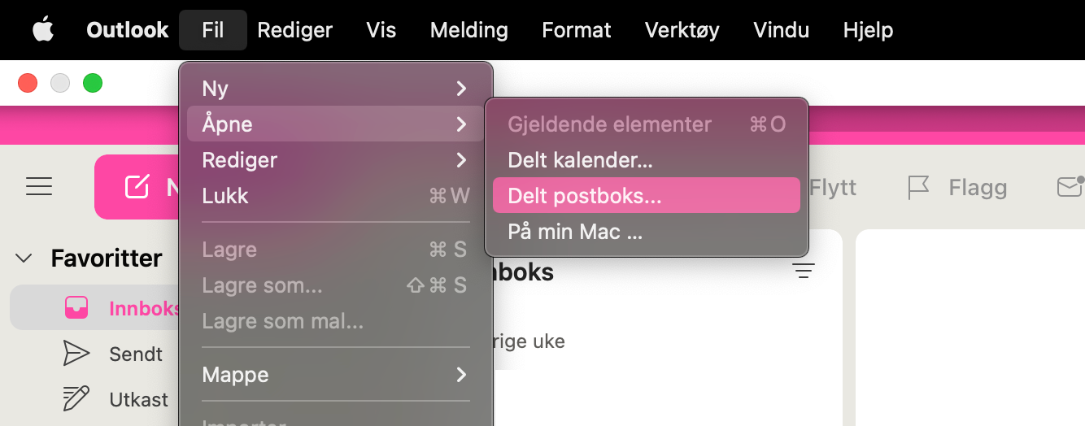Open the Verktøy menu
Screen dimensions: 1085x426
(x=682, y=30)
